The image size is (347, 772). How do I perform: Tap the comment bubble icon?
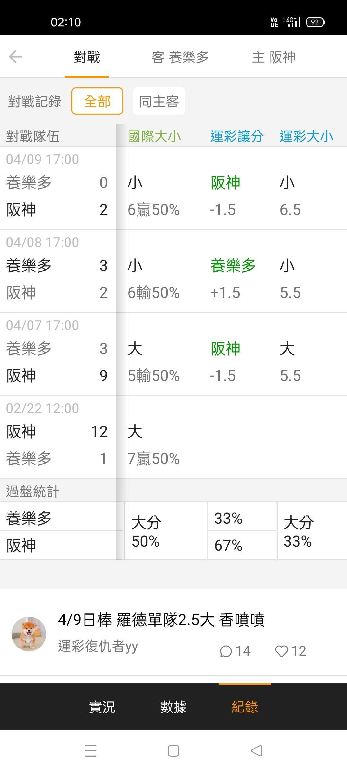pos(226,651)
